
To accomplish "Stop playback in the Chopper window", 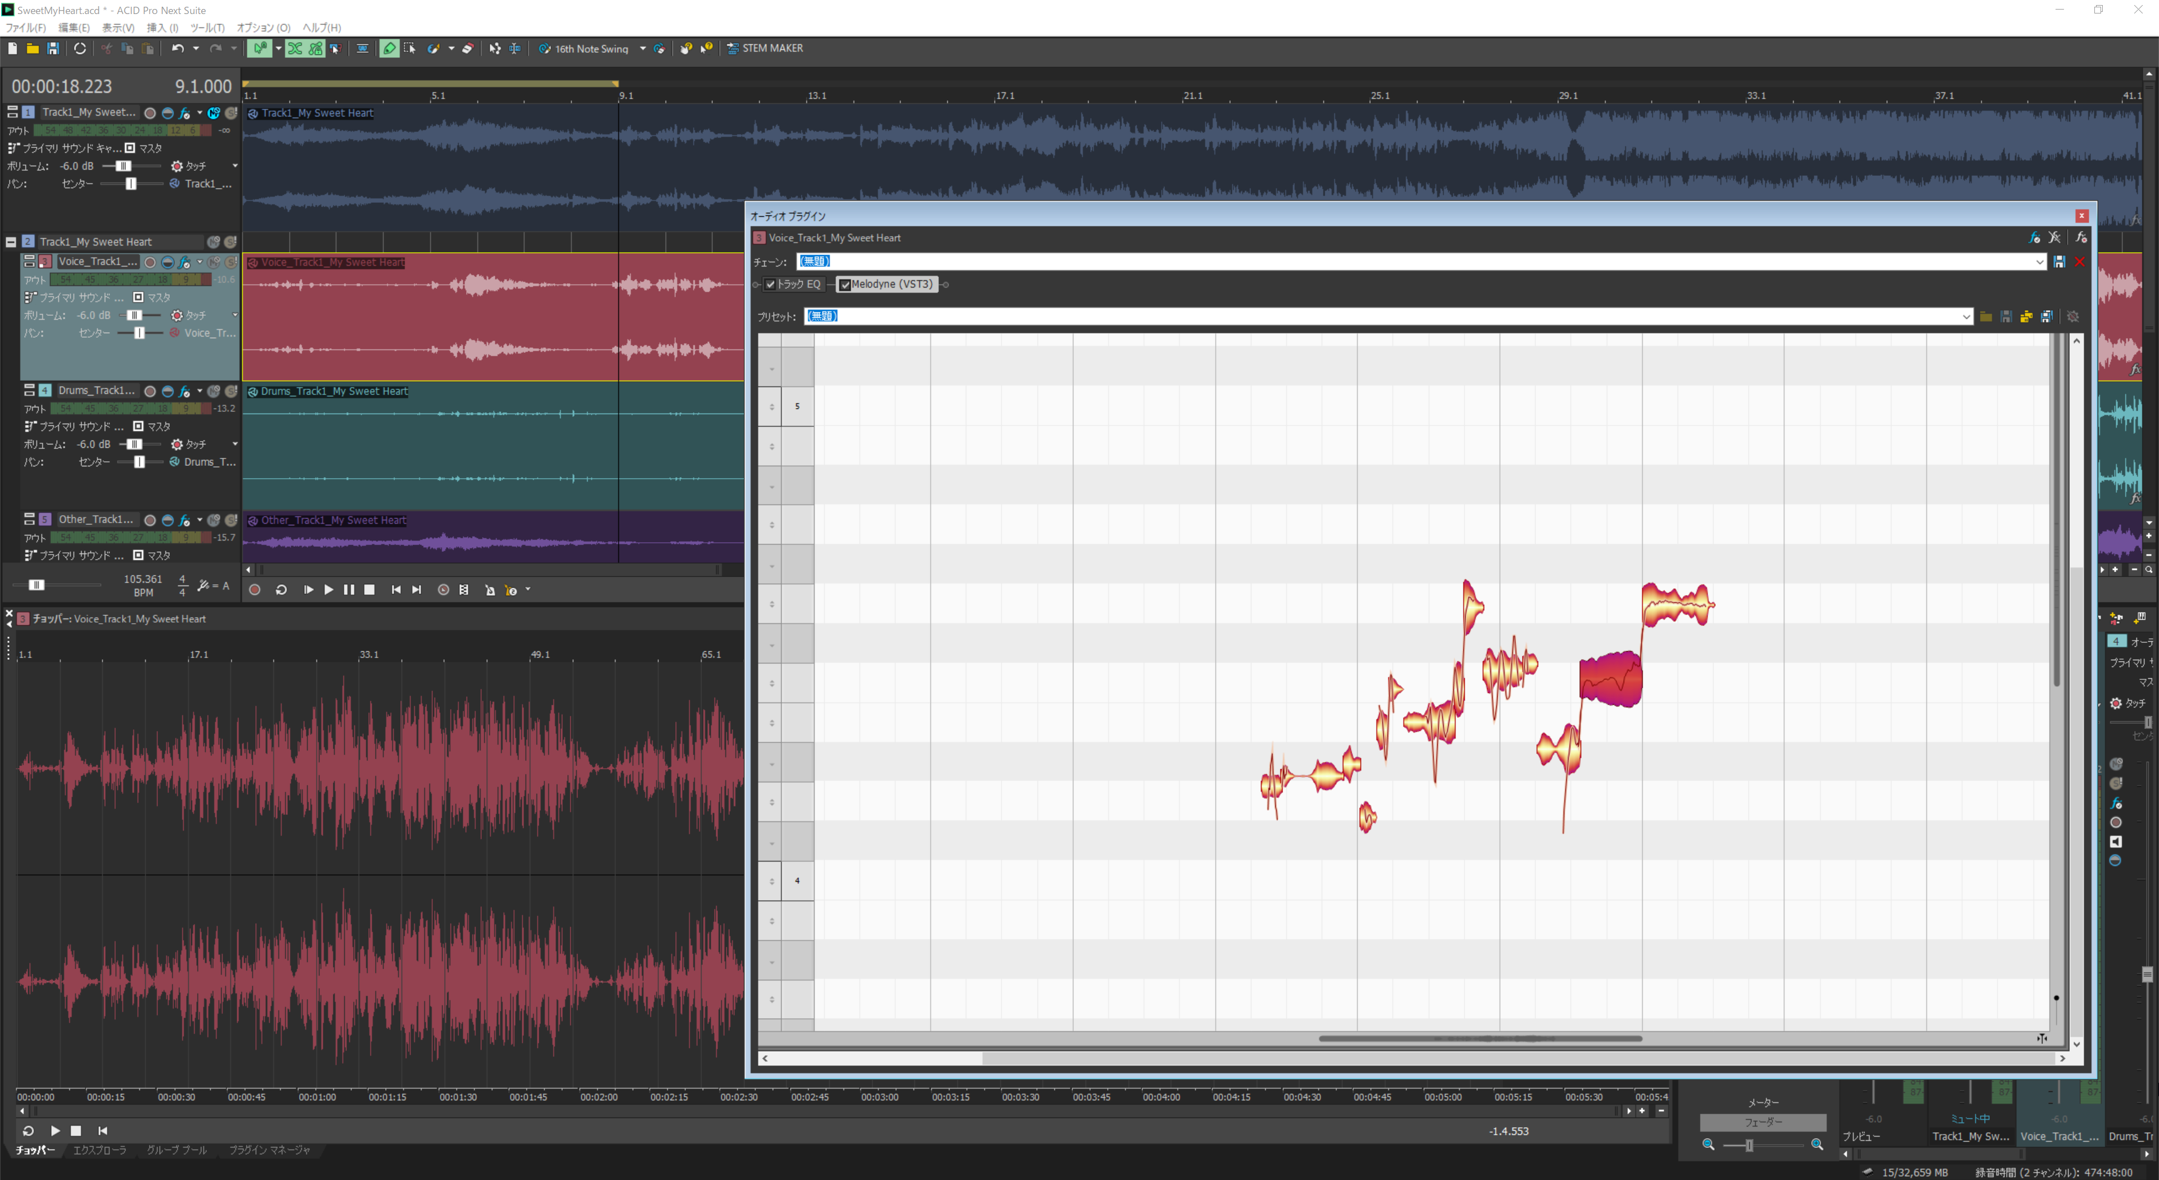I will pos(75,1131).
